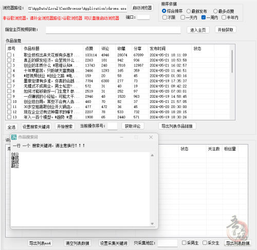Click the keyword textbox scroll-up arrow
This screenshot has width=257, height=250.
(152, 155)
